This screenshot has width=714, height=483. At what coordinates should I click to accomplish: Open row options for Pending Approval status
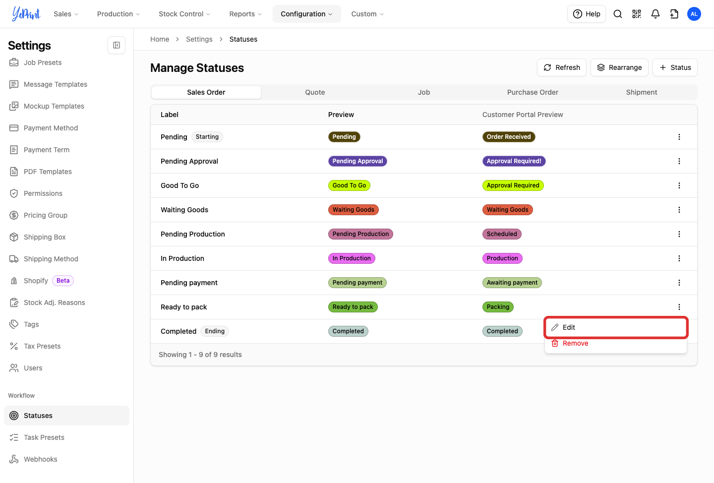click(x=679, y=161)
